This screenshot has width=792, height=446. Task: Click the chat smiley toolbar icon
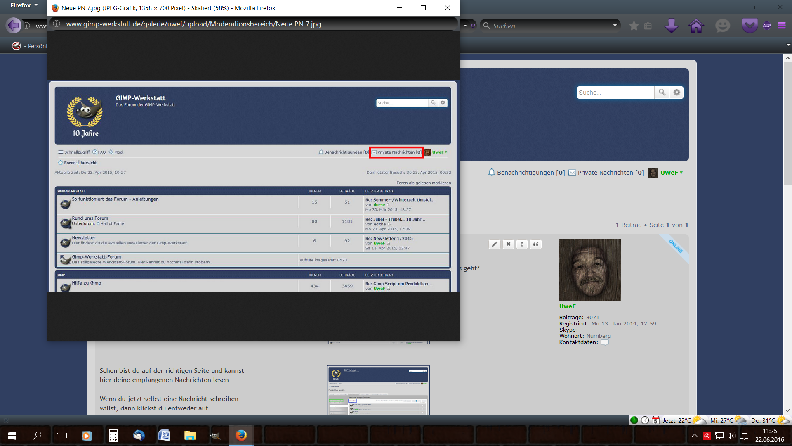[722, 26]
